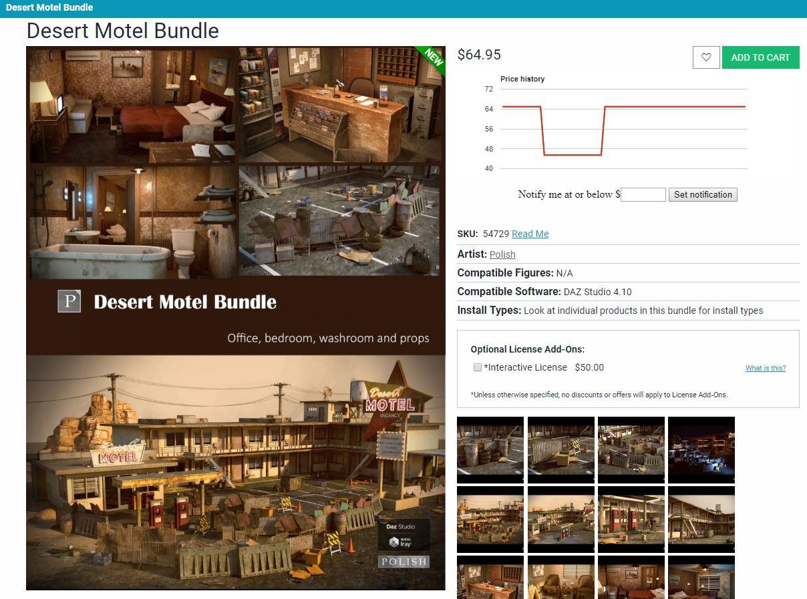
Task: Enable the Interactive License checkbox
Action: click(x=478, y=367)
